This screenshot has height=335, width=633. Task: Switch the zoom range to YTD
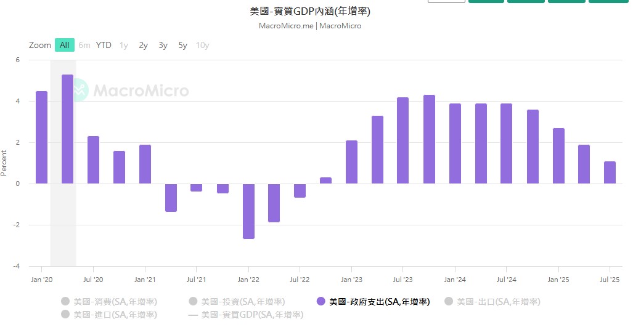tap(104, 45)
